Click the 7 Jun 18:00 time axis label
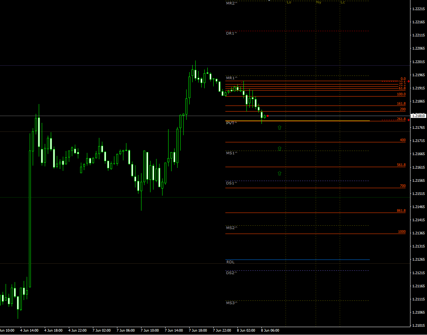The height and width of the screenshot is (335, 427). pyautogui.click(x=198, y=330)
